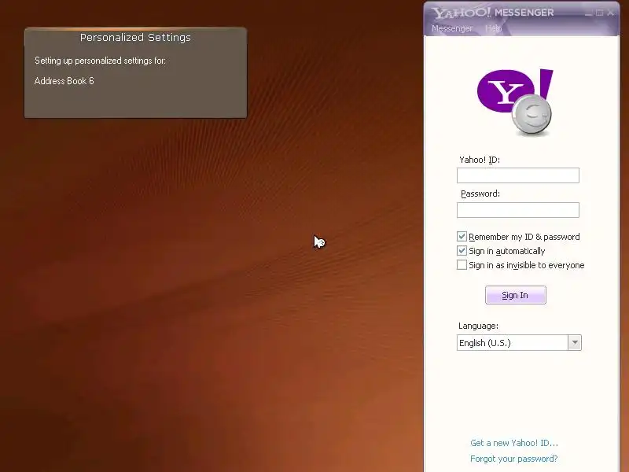This screenshot has height=472, width=629.
Task: Open the Get a new Yahoo! ID link
Action: click(x=514, y=443)
